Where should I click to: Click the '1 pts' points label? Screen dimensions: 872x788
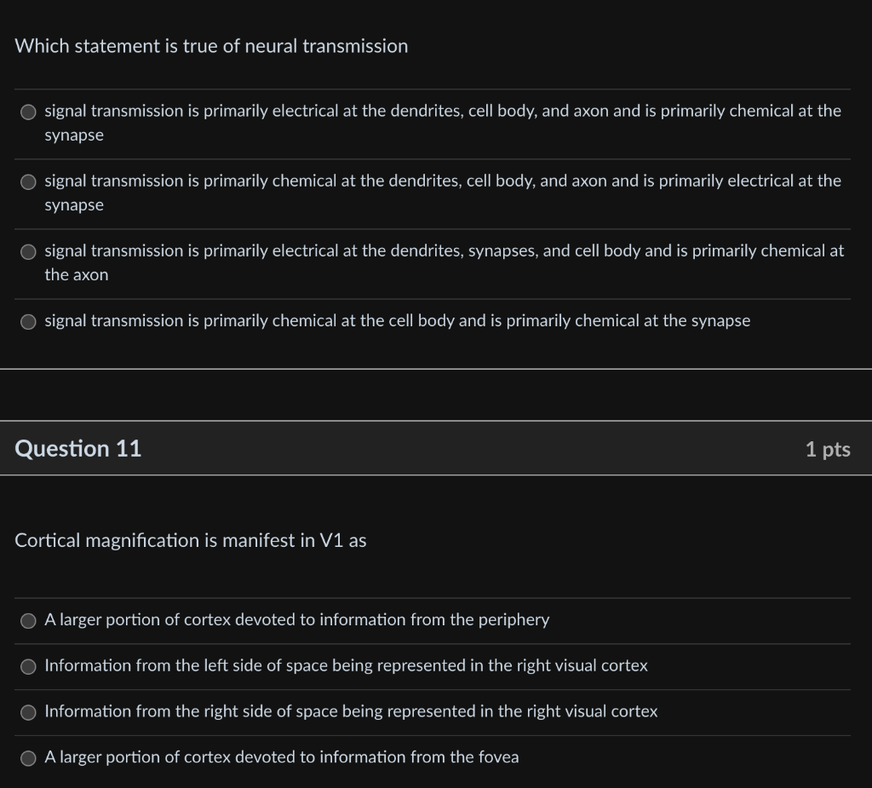(x=828, y=449)
